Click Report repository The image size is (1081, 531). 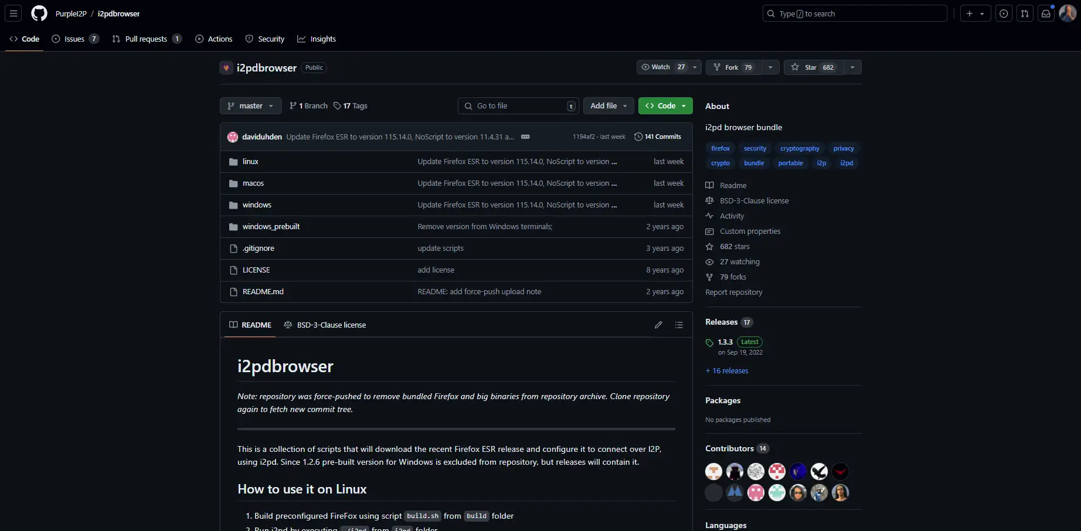(x=734, y=292)
